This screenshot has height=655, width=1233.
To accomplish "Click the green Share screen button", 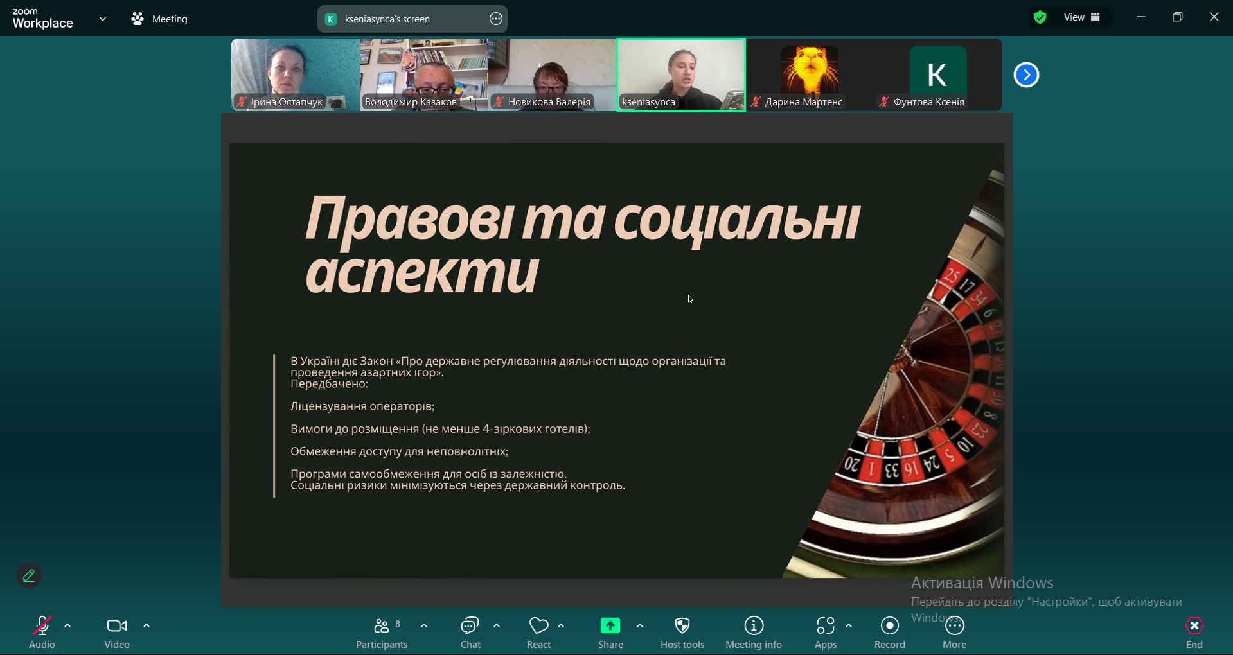I will point(610,633).
